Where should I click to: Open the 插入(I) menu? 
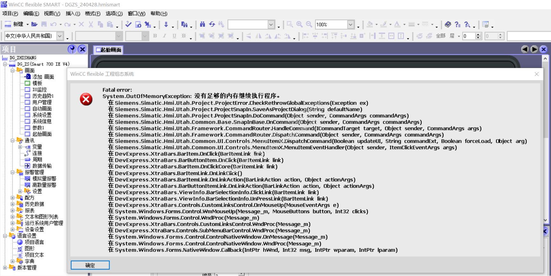click(73, 13)
